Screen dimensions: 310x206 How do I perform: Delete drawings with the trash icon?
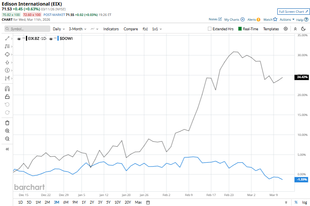(7, 123)
